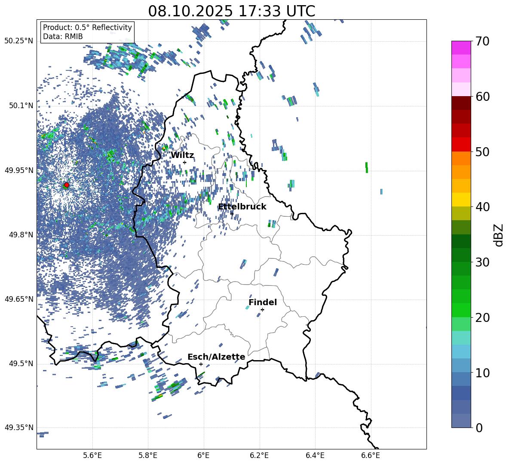This screenshot has height=464, width=509.
Task: Click the Ettelbruck city label
Action: 242,207
